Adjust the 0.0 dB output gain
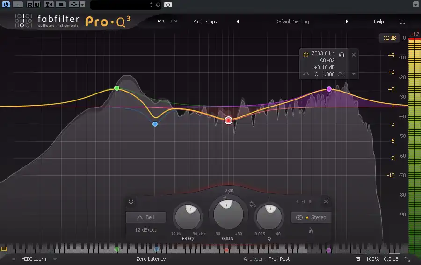The image size is (421, 265). [x=391, y=259]
